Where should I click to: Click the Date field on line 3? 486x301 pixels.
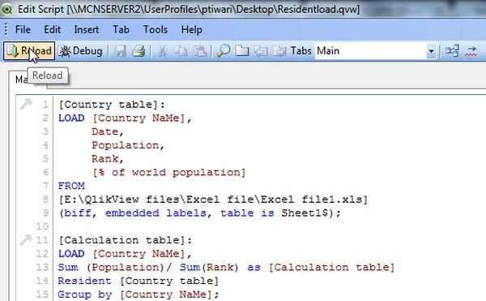104,131
